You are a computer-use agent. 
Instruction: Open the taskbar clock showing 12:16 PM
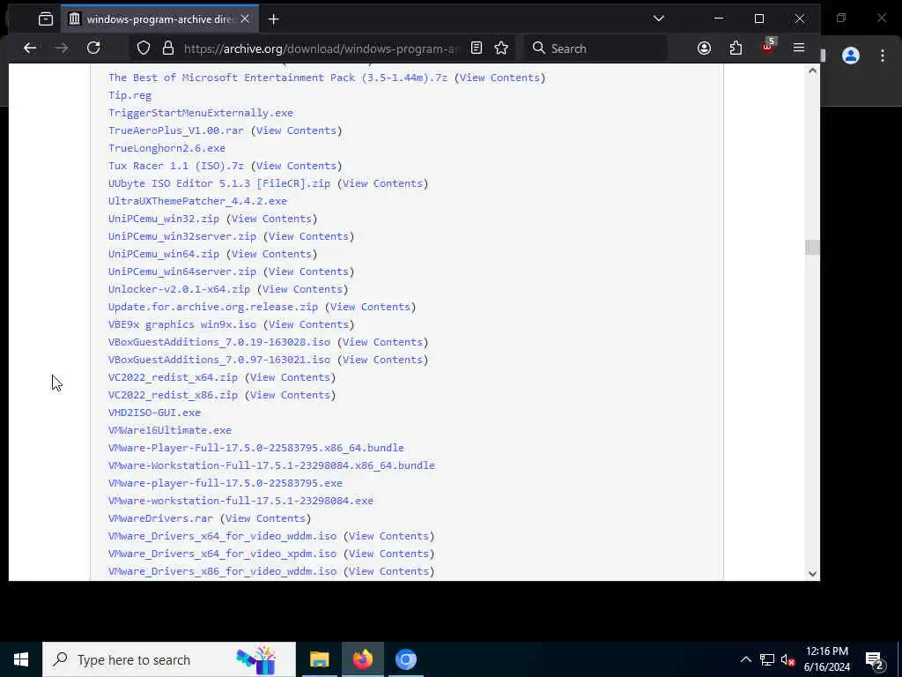point(826,659)
